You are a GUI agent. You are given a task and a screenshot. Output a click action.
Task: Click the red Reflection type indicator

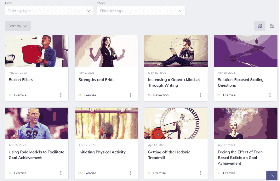[149, 95]
